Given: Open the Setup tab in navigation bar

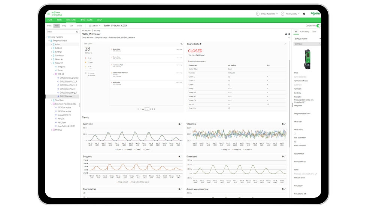Looking at the screenshot, I should [x=99, y=20].
